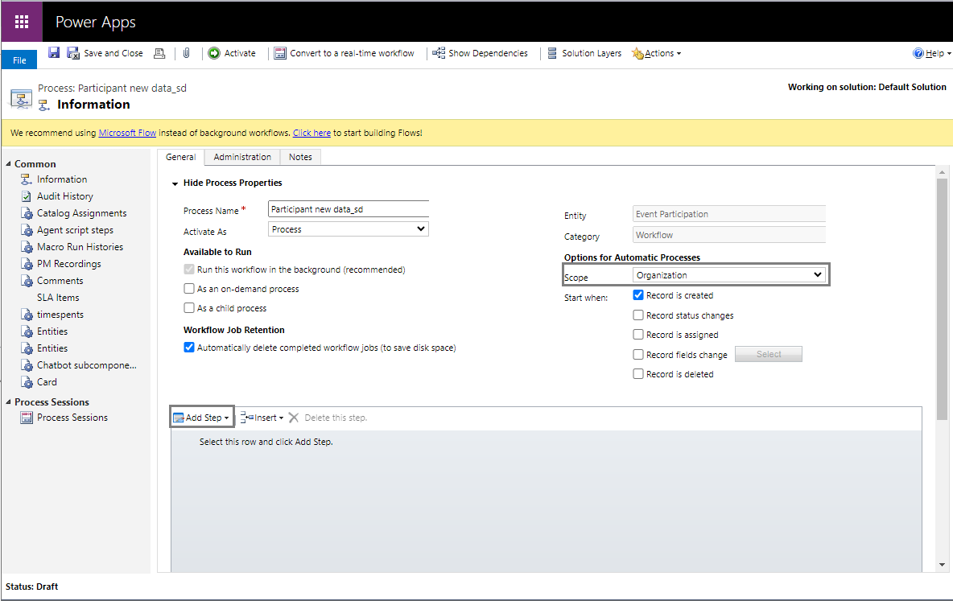Click the process workflow icon in header
The image size is (953, 601).
(x=21, y=98)
